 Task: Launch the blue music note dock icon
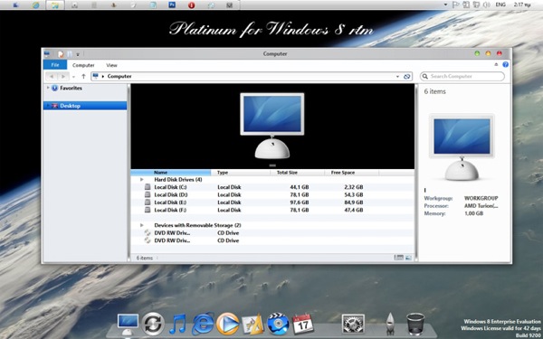click(x=178, y=325)
